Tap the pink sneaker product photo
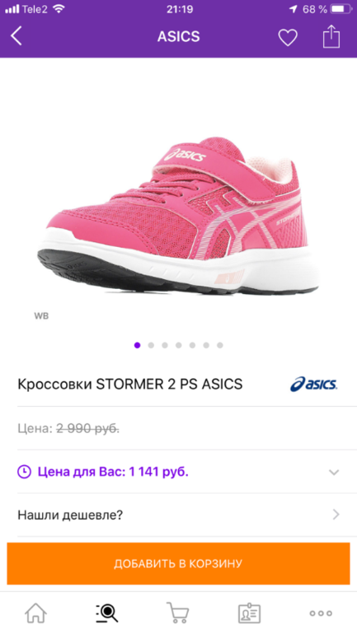This screenshot has width=357, height=634. (x=178, y=216)
